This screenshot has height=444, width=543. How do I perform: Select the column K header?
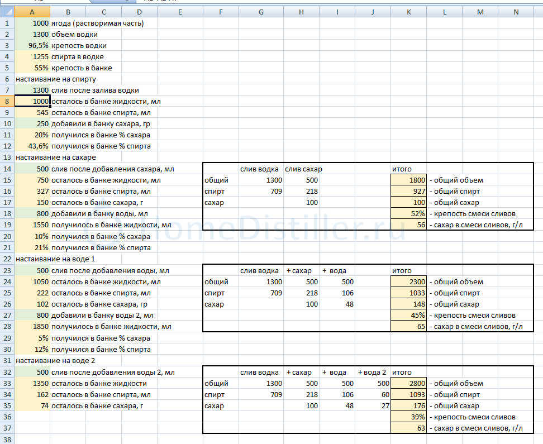click(x=409, y=12)
